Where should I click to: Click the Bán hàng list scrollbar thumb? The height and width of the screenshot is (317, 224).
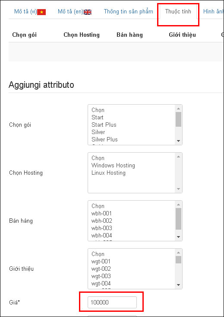click(x=178, y=219)
